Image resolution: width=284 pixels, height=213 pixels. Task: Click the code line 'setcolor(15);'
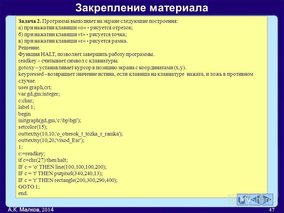tap(33, 127)
